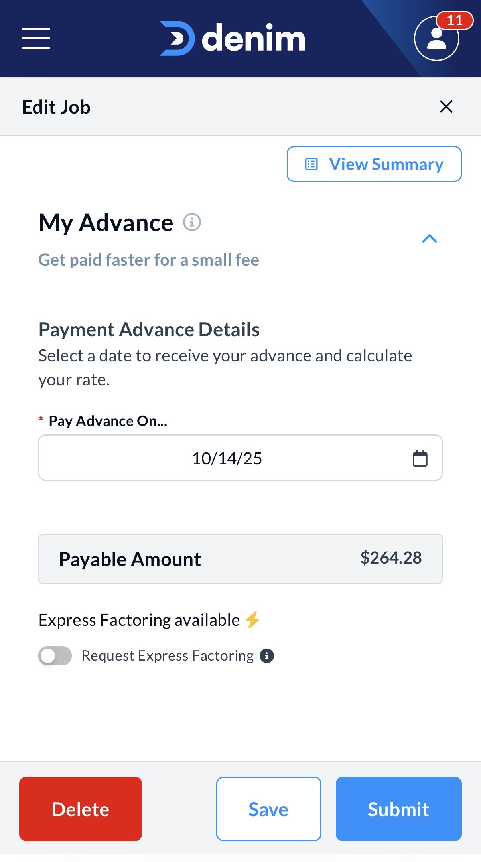Click the Payment Advance Details heading
Image resolution: width=481 pixels, height=862 pixels.
pos(149,330)
